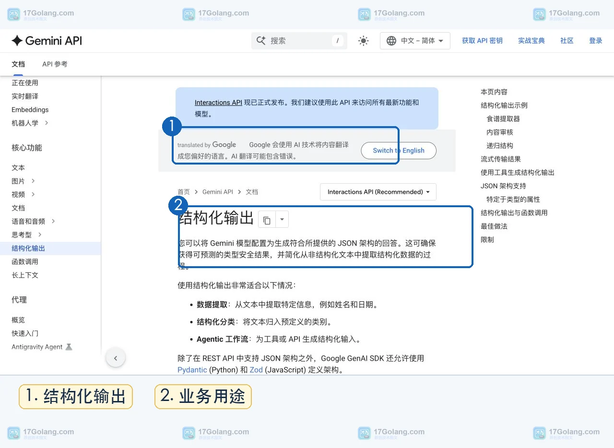Expand the 视频 sidebar section
Viewport: 614px width, 448px height.
coord(33,194)
